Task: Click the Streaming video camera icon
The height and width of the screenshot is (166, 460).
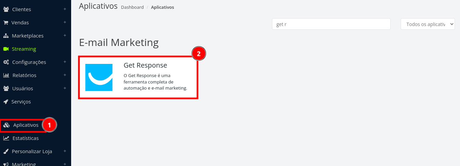Action: point(6,49)
